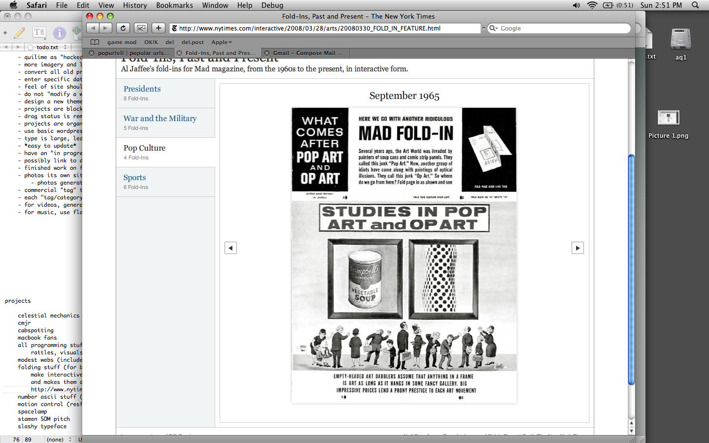Open the Apple menu
The image size is (709, 443).
point(13,5)
